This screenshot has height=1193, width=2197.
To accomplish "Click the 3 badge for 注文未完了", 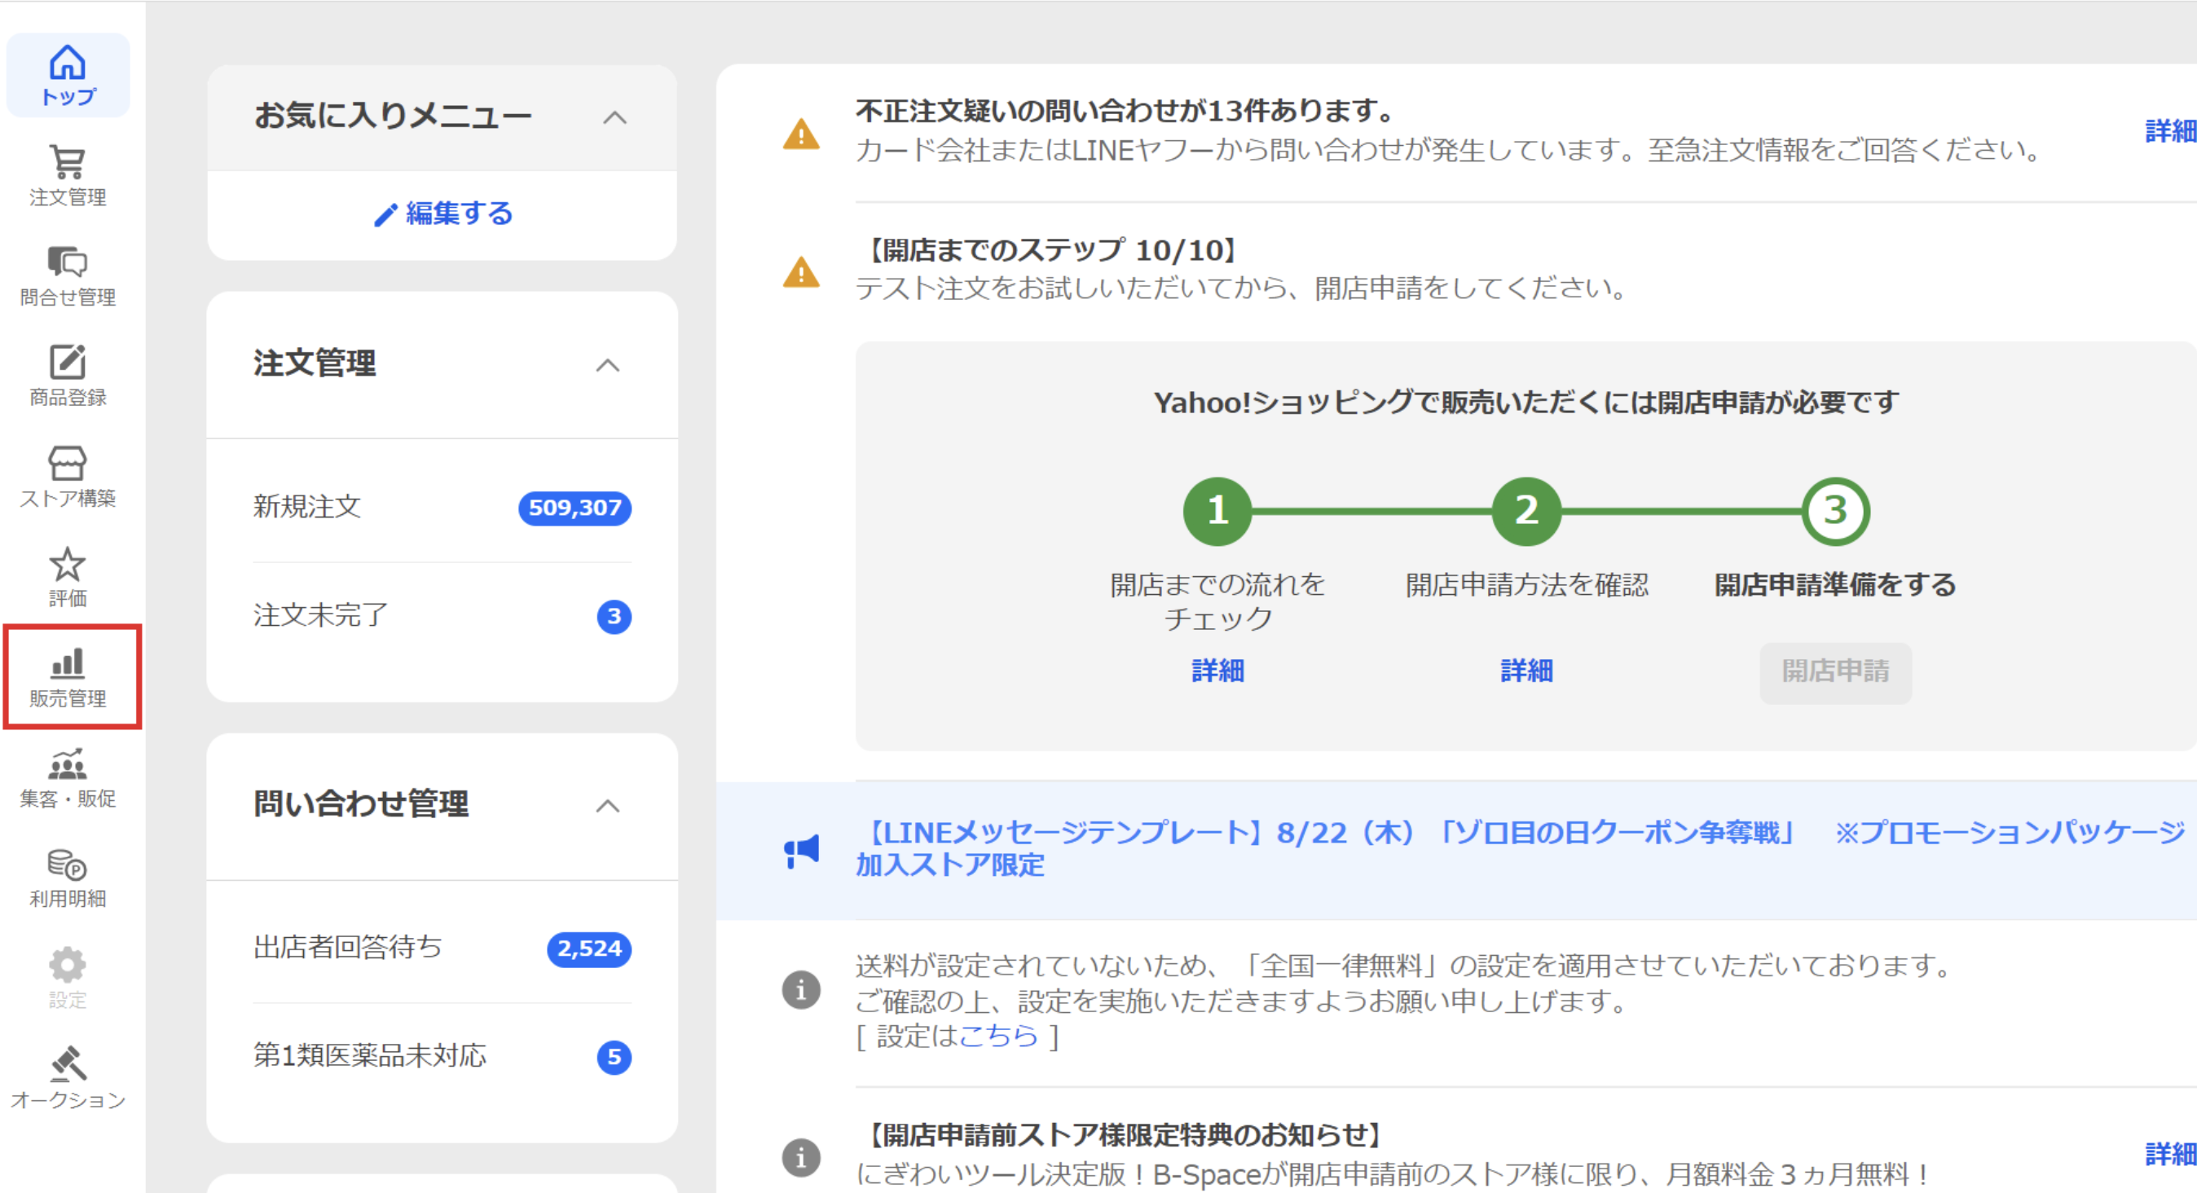I will (614, 617).
